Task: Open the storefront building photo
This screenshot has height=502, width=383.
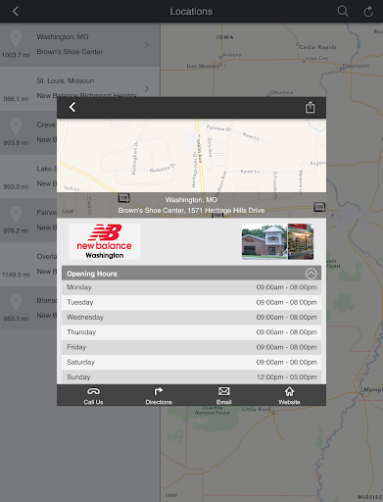Action: click(x=264, y=241)
